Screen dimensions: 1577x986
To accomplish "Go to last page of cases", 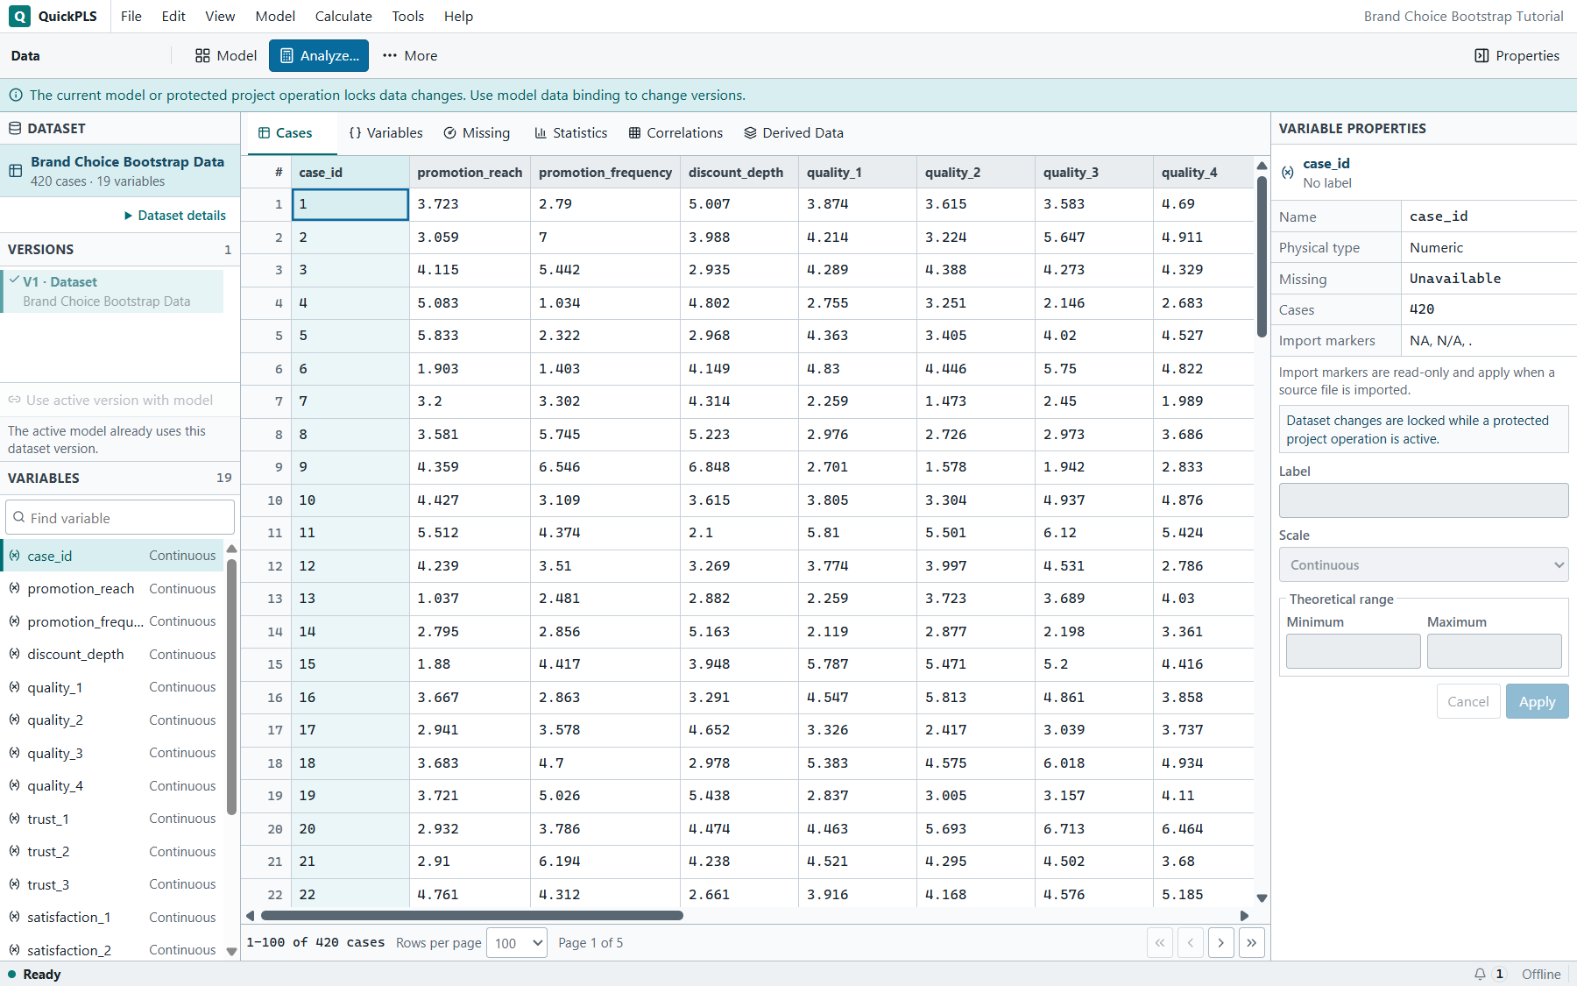I will coord(1252,943).
